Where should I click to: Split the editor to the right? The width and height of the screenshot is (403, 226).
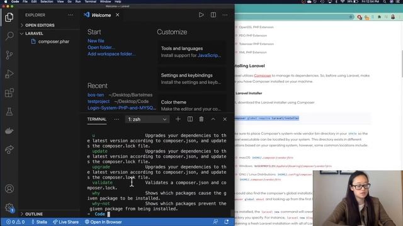pyautogui.click(x=213, y=15)
